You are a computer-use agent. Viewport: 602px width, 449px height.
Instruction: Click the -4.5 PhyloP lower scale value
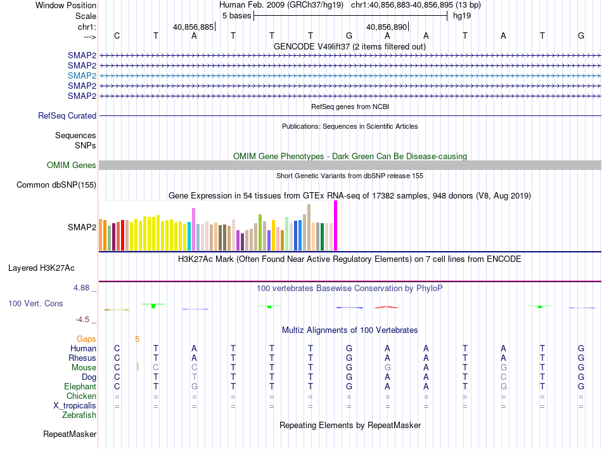(x=82, y=320)
